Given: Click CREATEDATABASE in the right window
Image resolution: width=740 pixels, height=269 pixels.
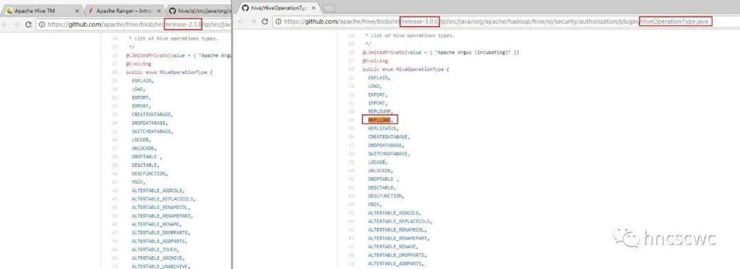Looking at the screenshot, I should point(389,137).
